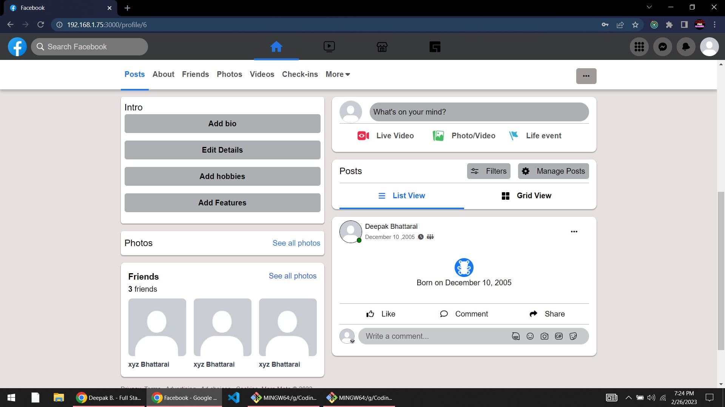Like the Deepak Bhattarai post
The height and width of the screenshot is (407, 725).
(381, 314)
